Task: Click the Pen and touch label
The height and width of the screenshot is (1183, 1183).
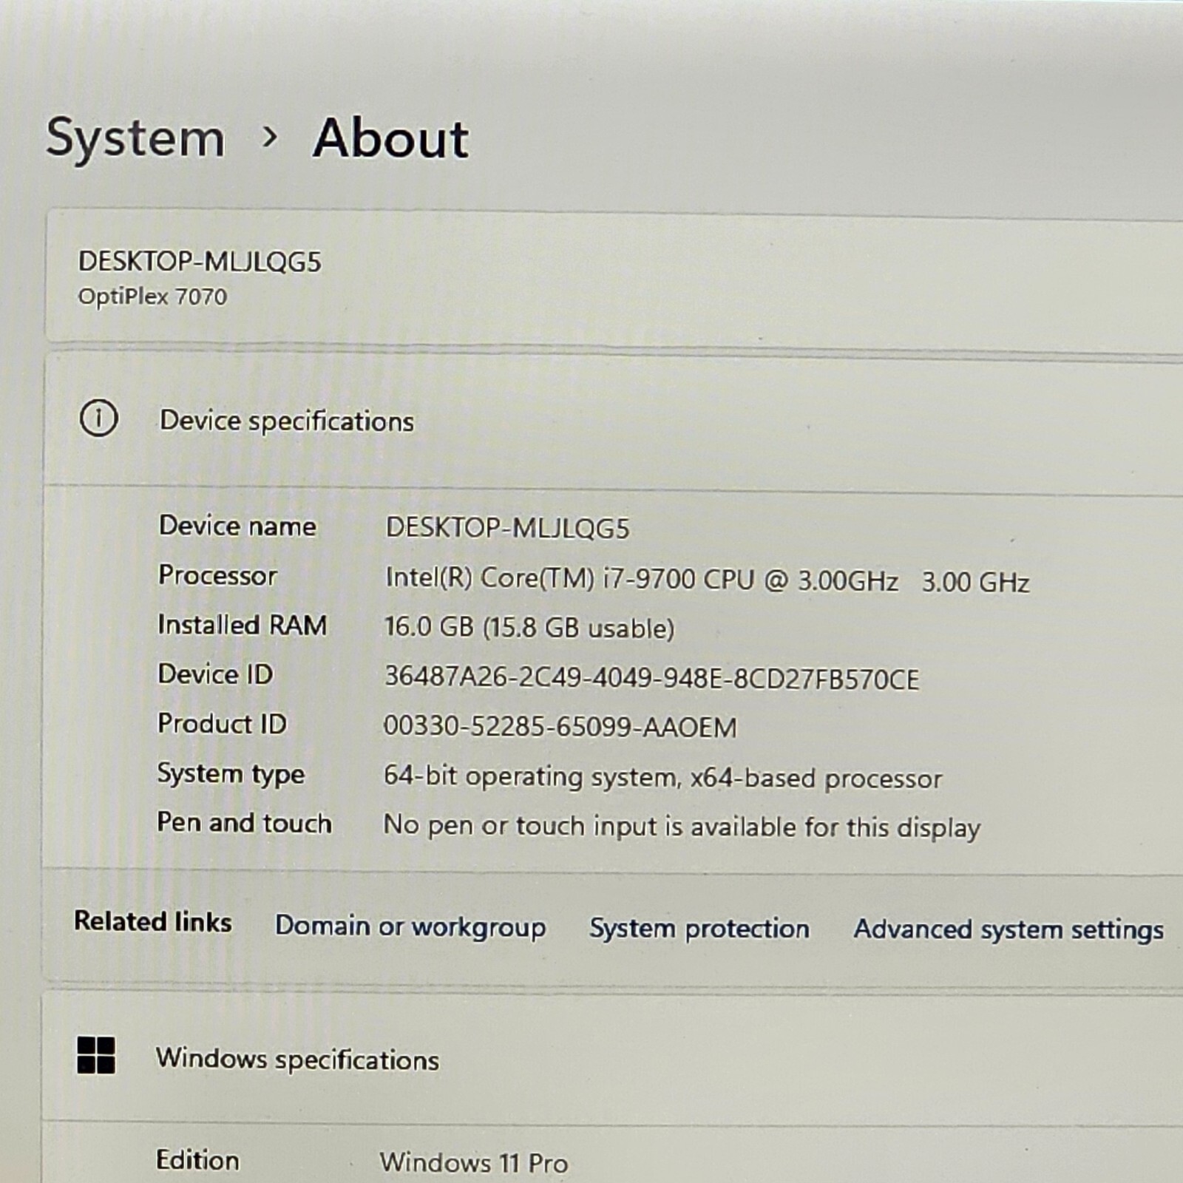Action: 244,823
